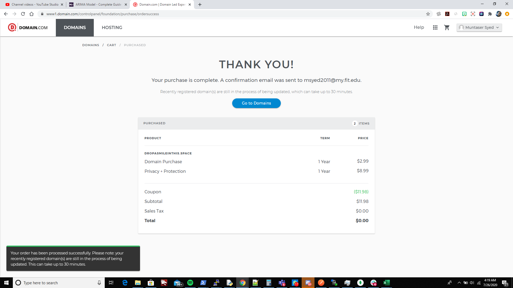Reload the page

point(23,14)
